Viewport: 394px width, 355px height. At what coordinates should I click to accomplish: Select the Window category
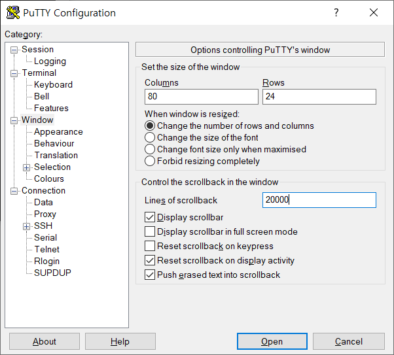[37, 120]
